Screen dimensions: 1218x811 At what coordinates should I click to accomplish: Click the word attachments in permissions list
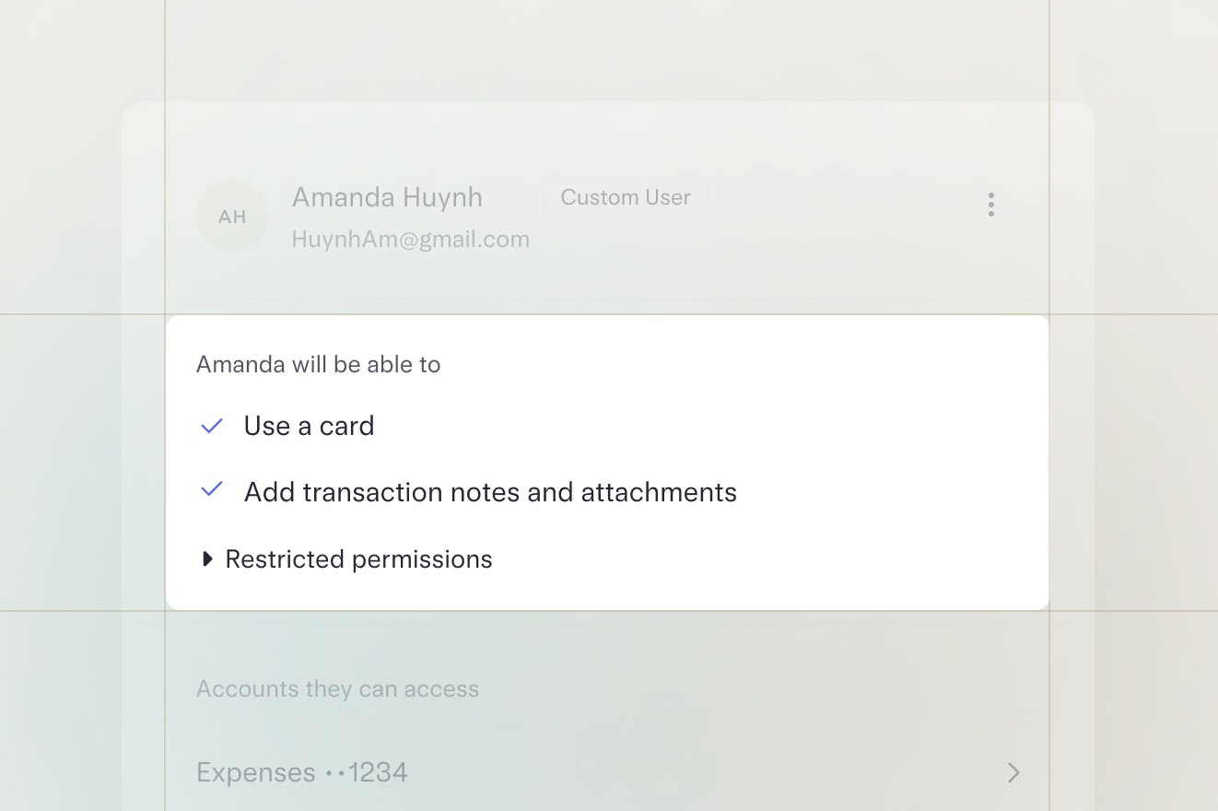pos(659,492)
